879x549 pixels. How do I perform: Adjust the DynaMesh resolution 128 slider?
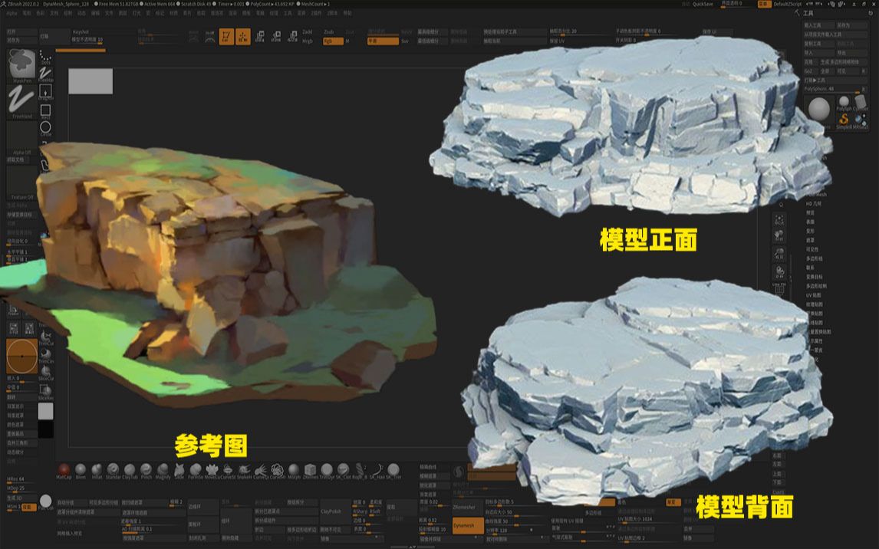516,530
